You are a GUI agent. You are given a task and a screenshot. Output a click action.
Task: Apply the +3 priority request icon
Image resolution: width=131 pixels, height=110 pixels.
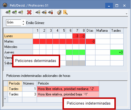pos(8,12)
